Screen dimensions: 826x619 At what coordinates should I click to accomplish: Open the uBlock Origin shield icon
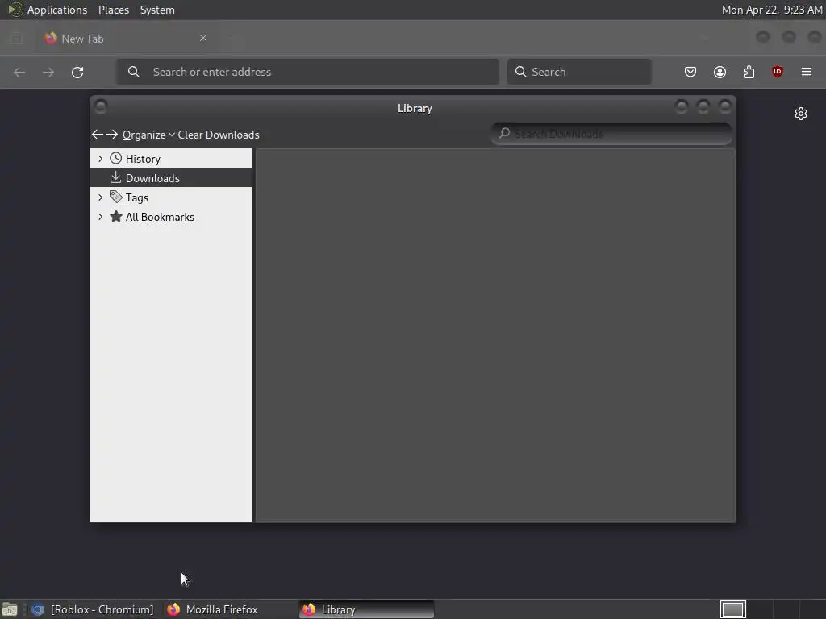click(778, 72)
